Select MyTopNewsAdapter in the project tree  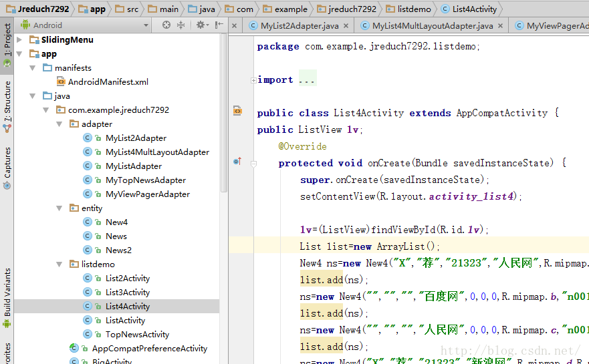tap(145, 180)
